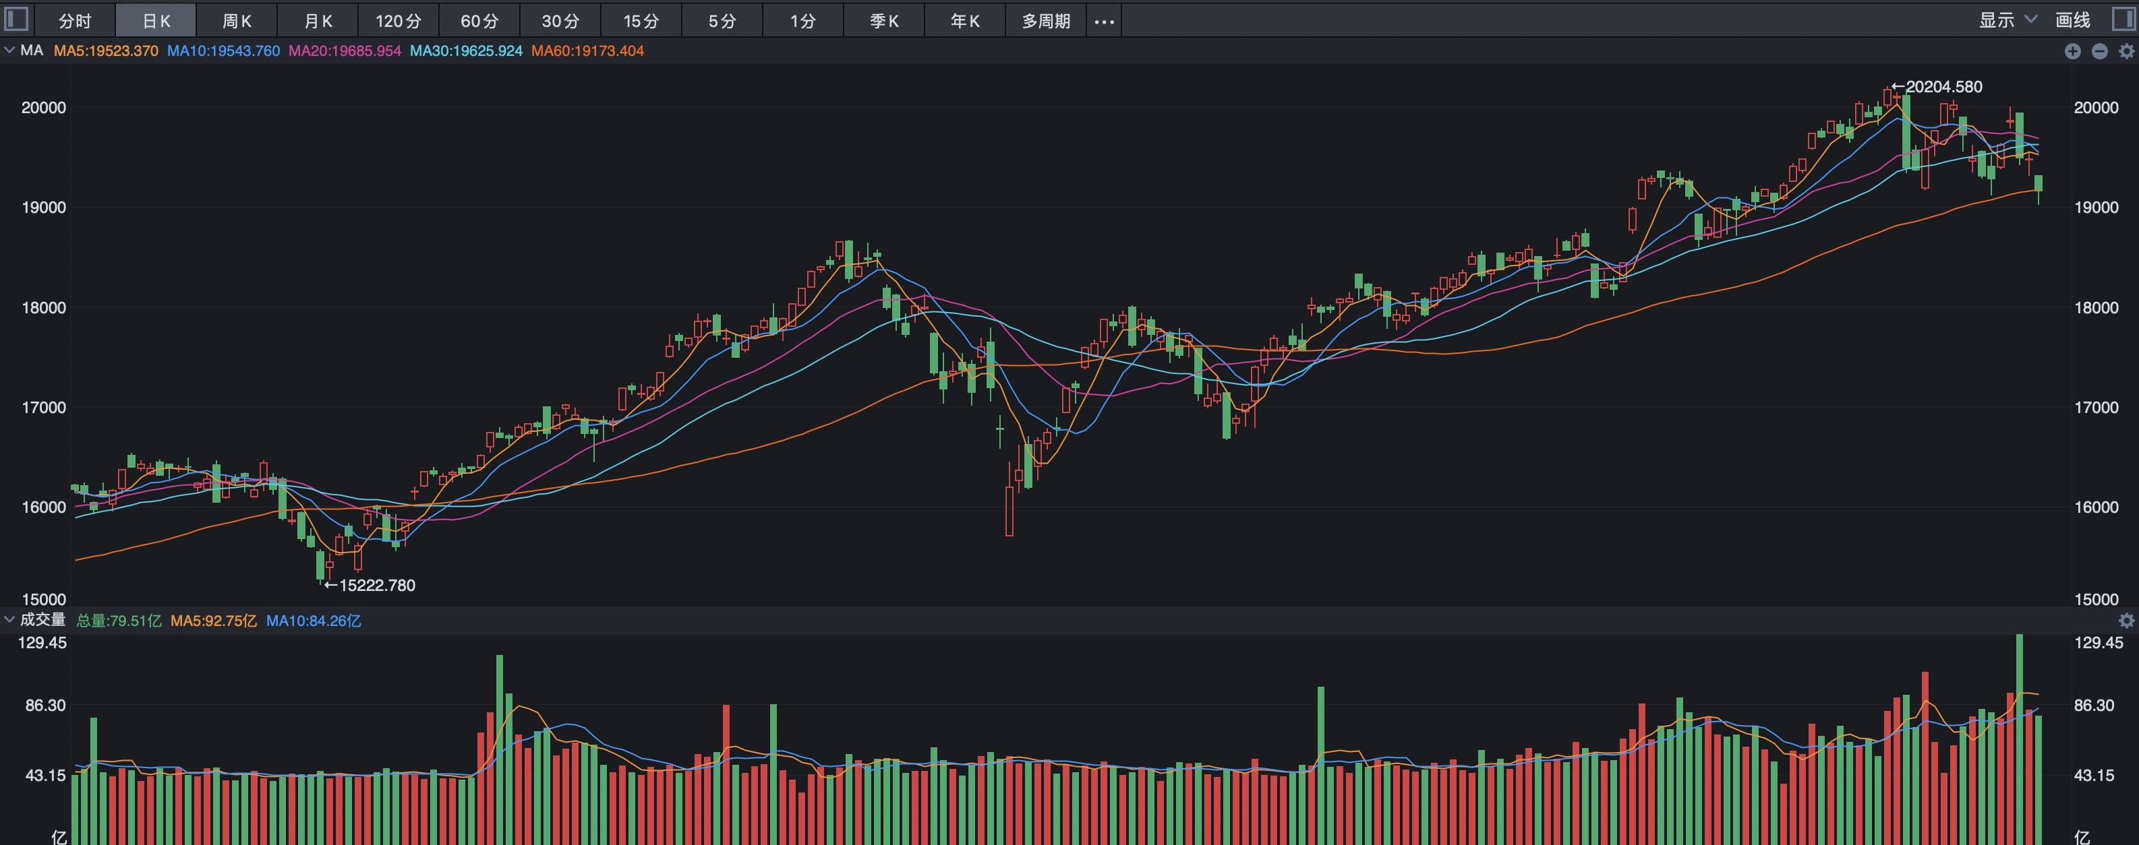Switch to 分时 intraday tab
The width and height of the screenshot is (2139, 845).
click(75, 21)
